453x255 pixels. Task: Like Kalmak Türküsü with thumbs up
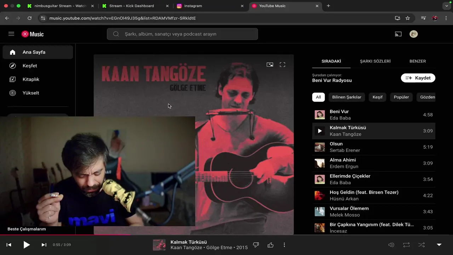[x=271, y=245]
